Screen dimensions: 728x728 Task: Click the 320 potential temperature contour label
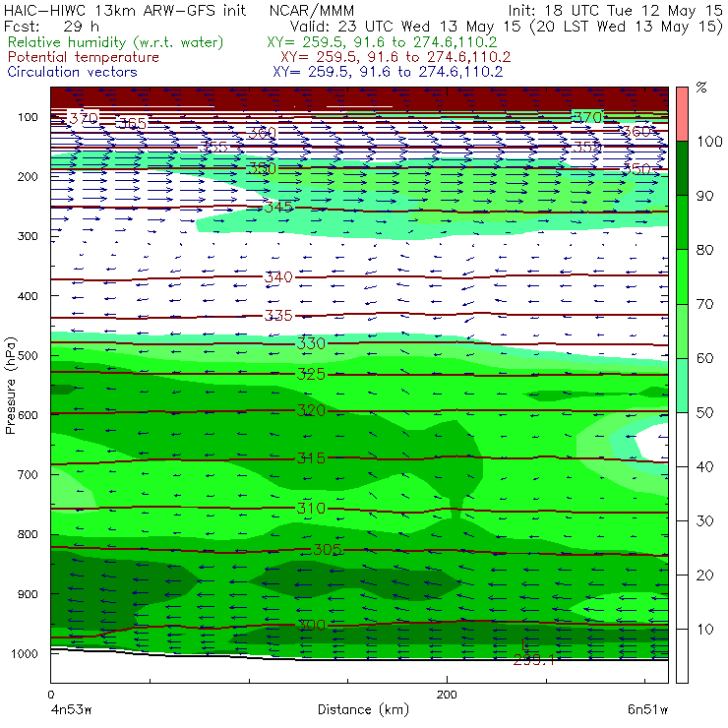pos(311,410)
